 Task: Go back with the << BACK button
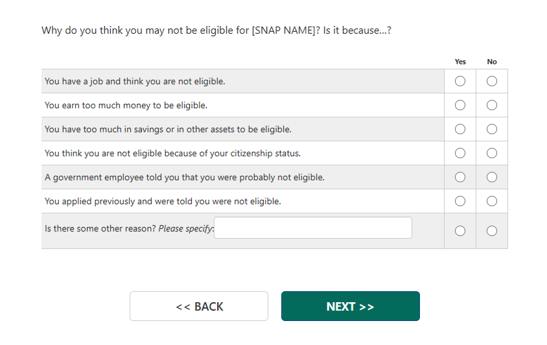tap(199, 306)
